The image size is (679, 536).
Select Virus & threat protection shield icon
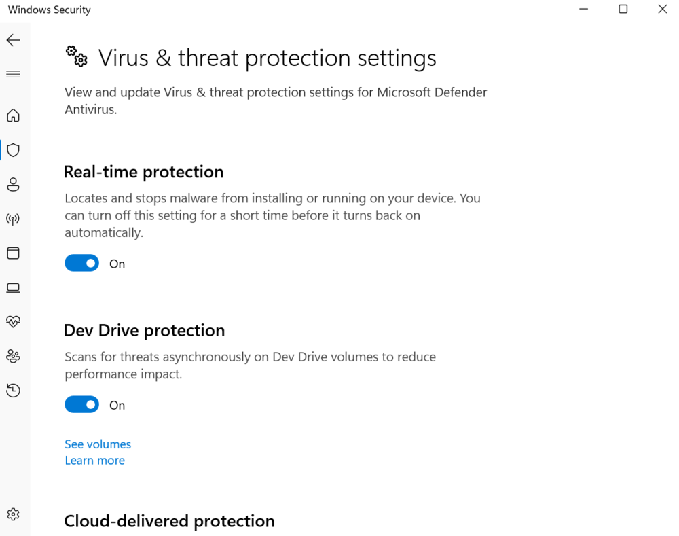click(14, 150)
